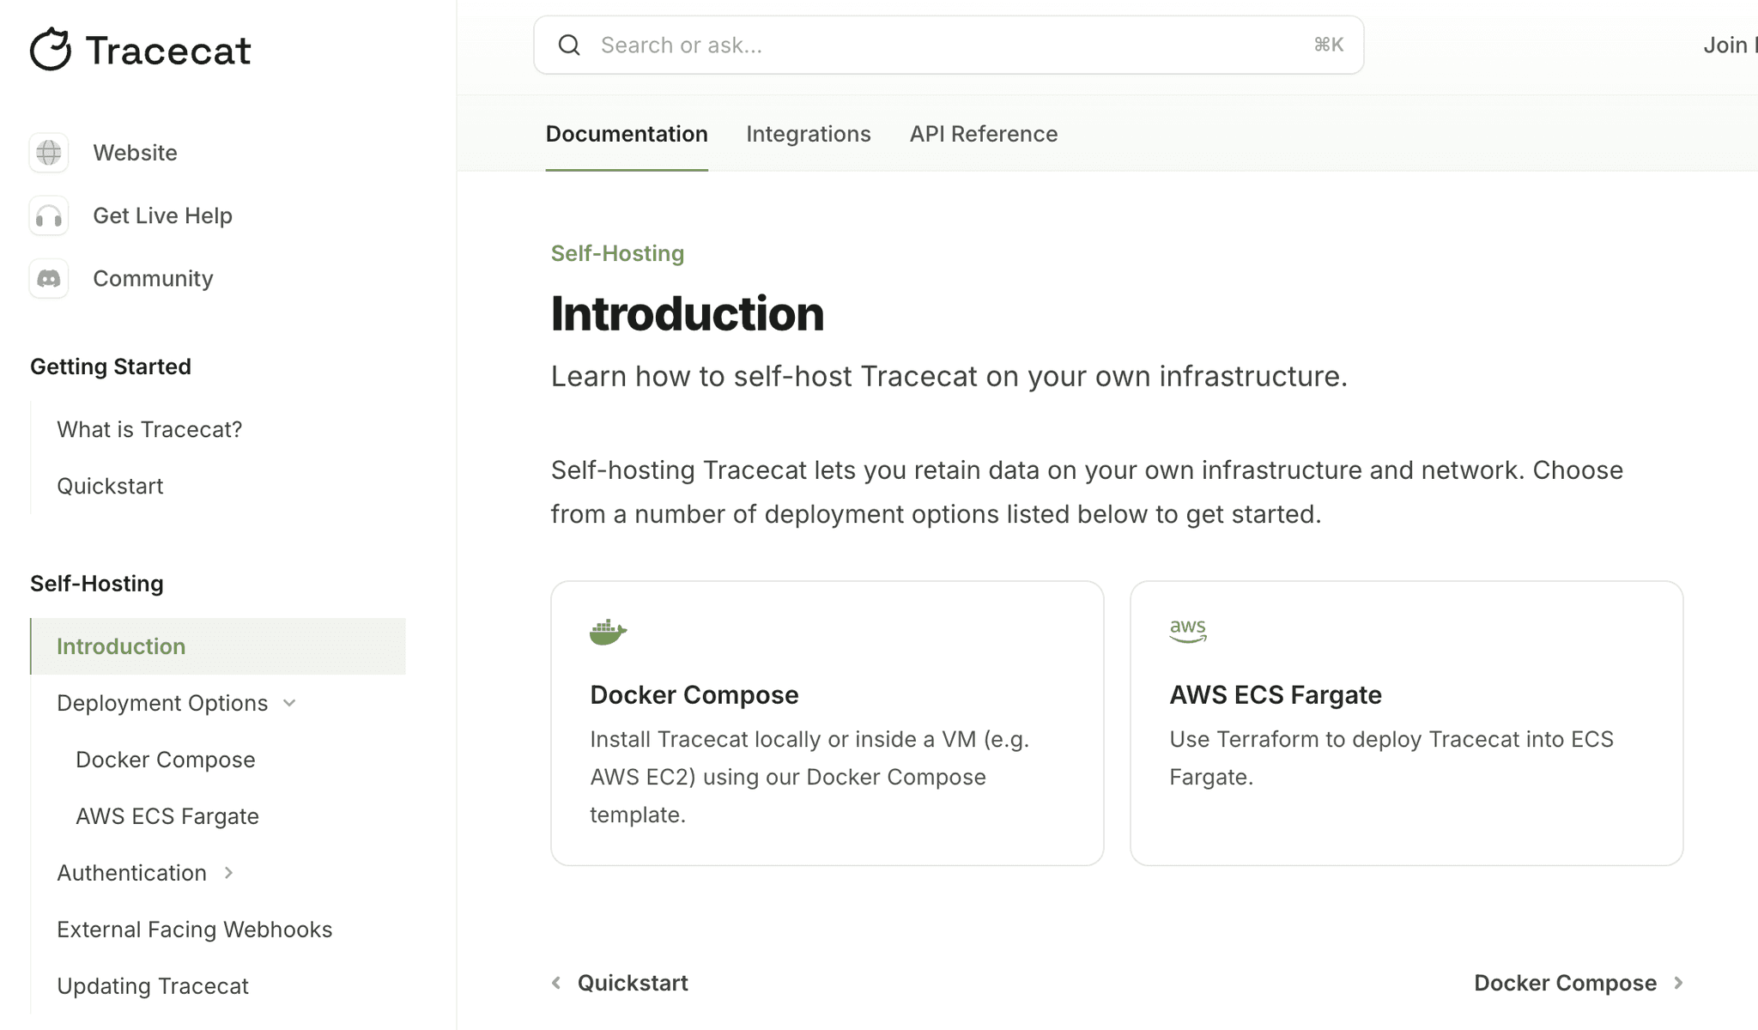Open the Community via the Discord icon

(48, 278)
